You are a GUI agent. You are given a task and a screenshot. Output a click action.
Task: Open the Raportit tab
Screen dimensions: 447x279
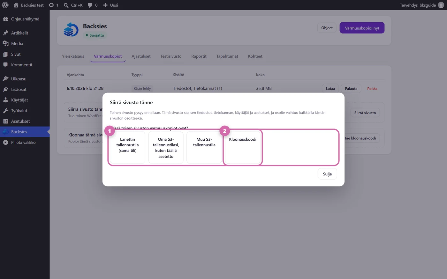pos(199,56)
